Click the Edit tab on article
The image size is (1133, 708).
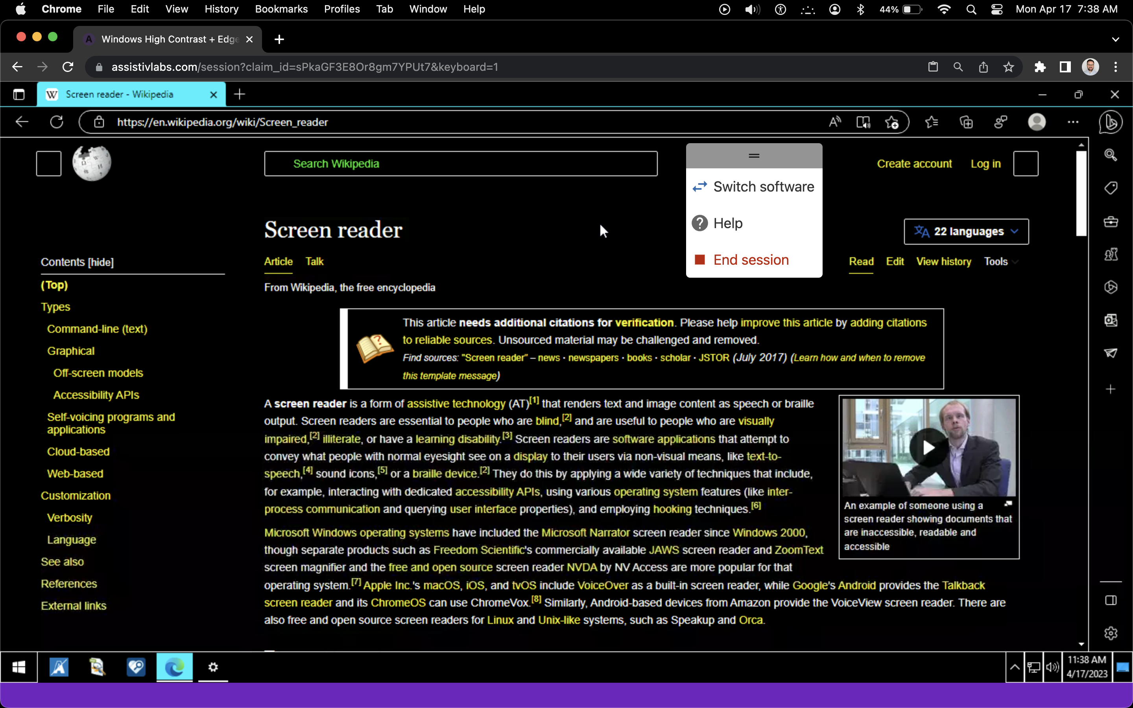click(895, 261)
